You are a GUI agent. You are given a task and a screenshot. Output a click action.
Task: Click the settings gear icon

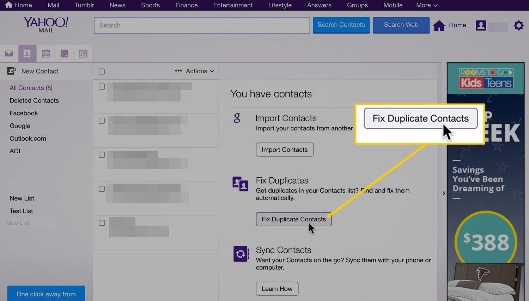[x=518, y=25]
